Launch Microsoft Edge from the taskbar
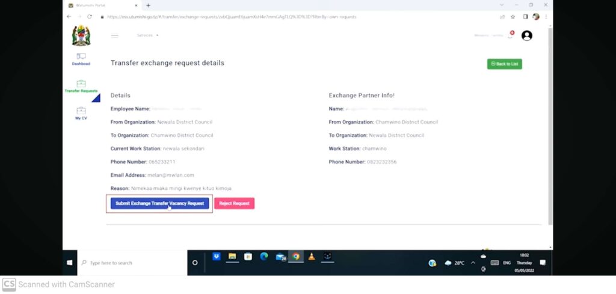The width and height of the screenshot is (616, 294). (x=263, y=256)
